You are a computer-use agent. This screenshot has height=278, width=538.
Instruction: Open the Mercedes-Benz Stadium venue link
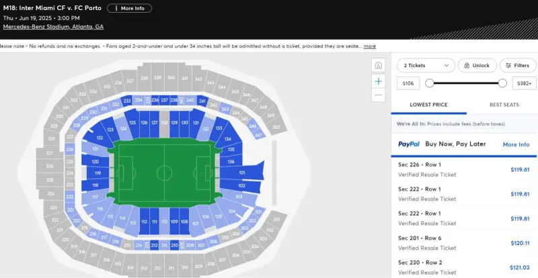click(x=53, y=27)
